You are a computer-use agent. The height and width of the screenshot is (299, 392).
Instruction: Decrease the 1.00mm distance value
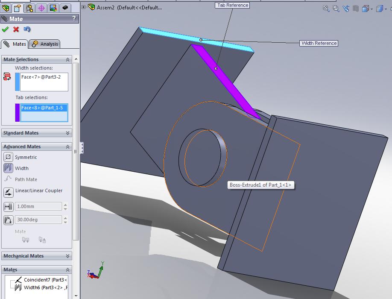click(65, 208)
